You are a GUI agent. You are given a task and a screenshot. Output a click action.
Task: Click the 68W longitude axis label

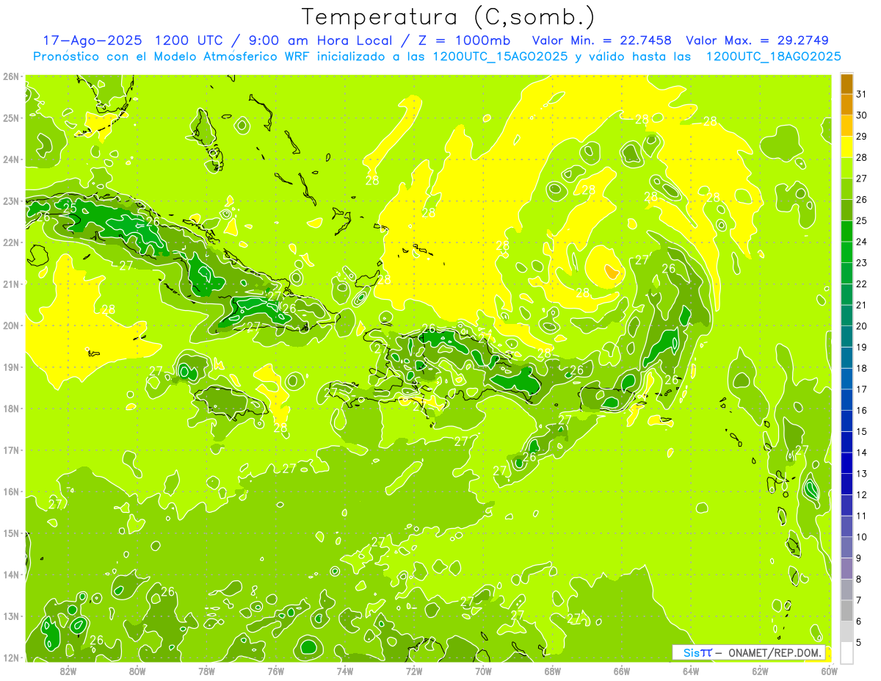pyautogui.click(x=553, y=671)
